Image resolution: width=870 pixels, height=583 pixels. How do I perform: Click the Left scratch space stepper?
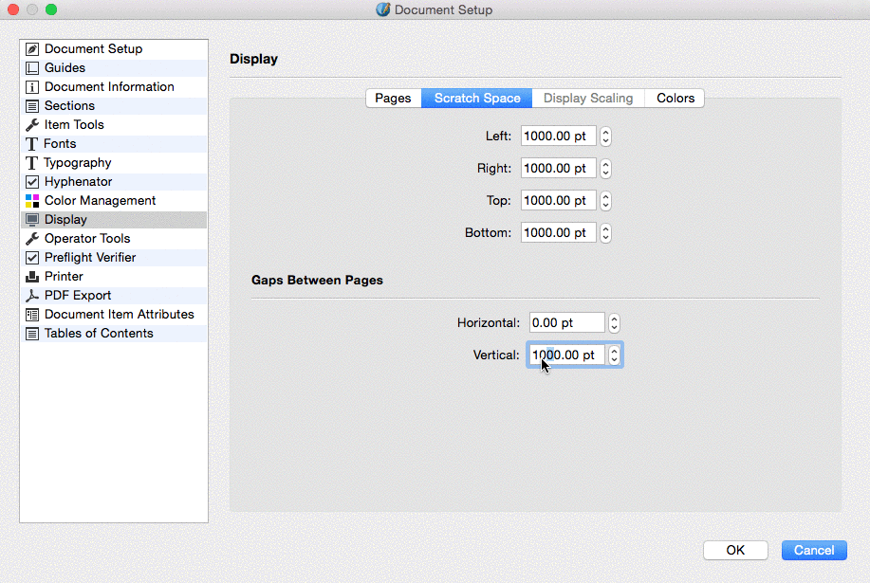(x=606, y=137)
